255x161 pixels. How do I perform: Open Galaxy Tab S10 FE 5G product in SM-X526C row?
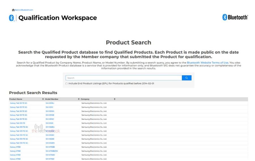click(19, 135)
